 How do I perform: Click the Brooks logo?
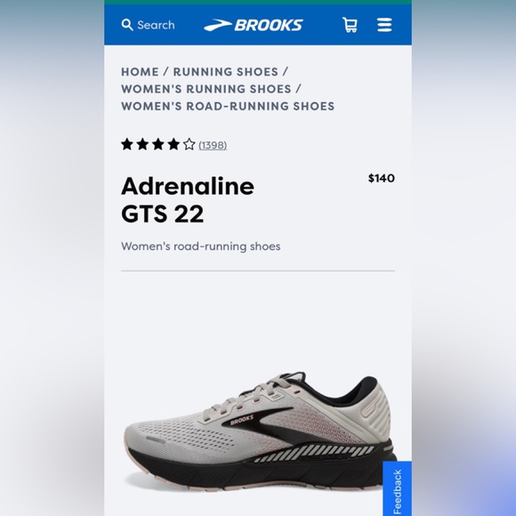(253, 25)
